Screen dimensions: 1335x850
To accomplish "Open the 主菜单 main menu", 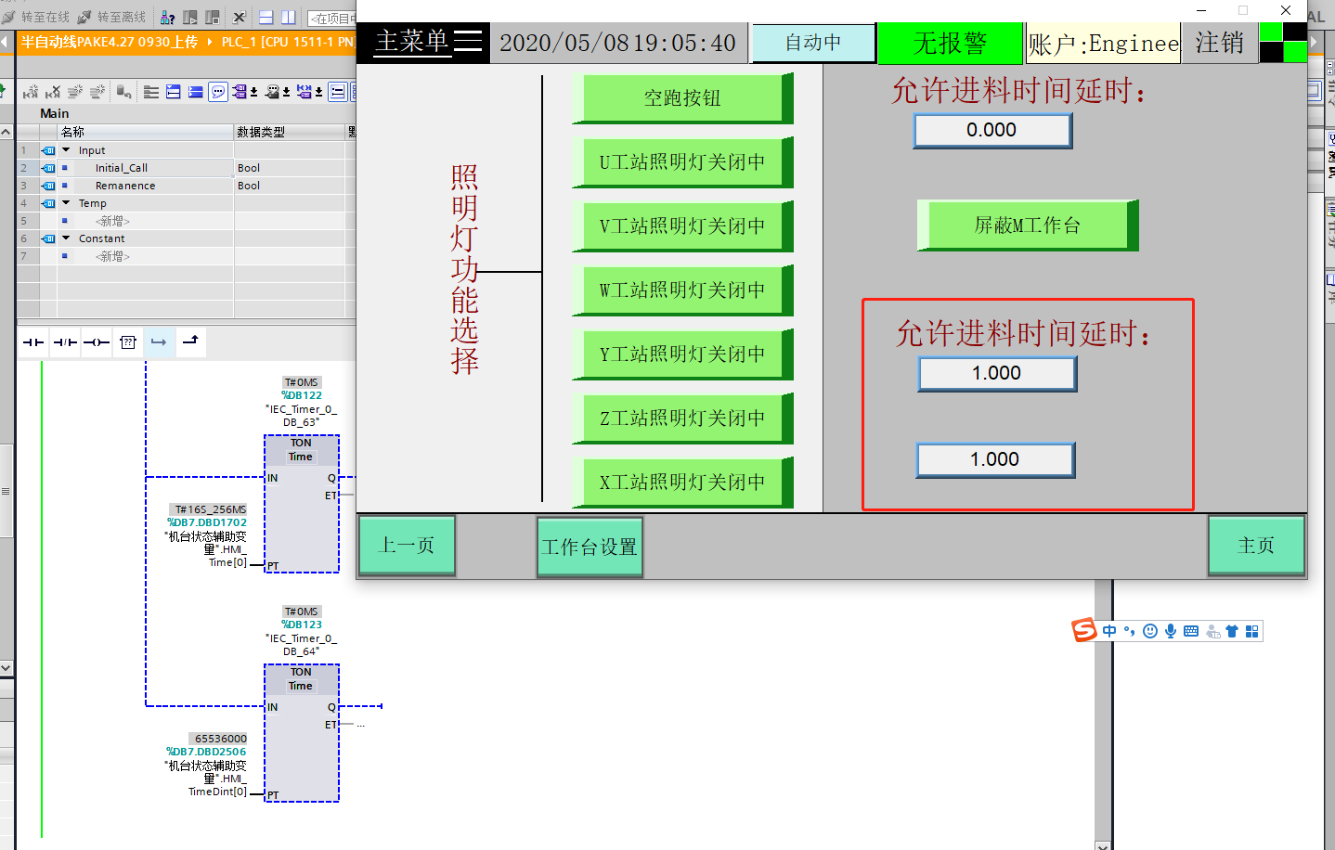I will [x=427, y=42].
